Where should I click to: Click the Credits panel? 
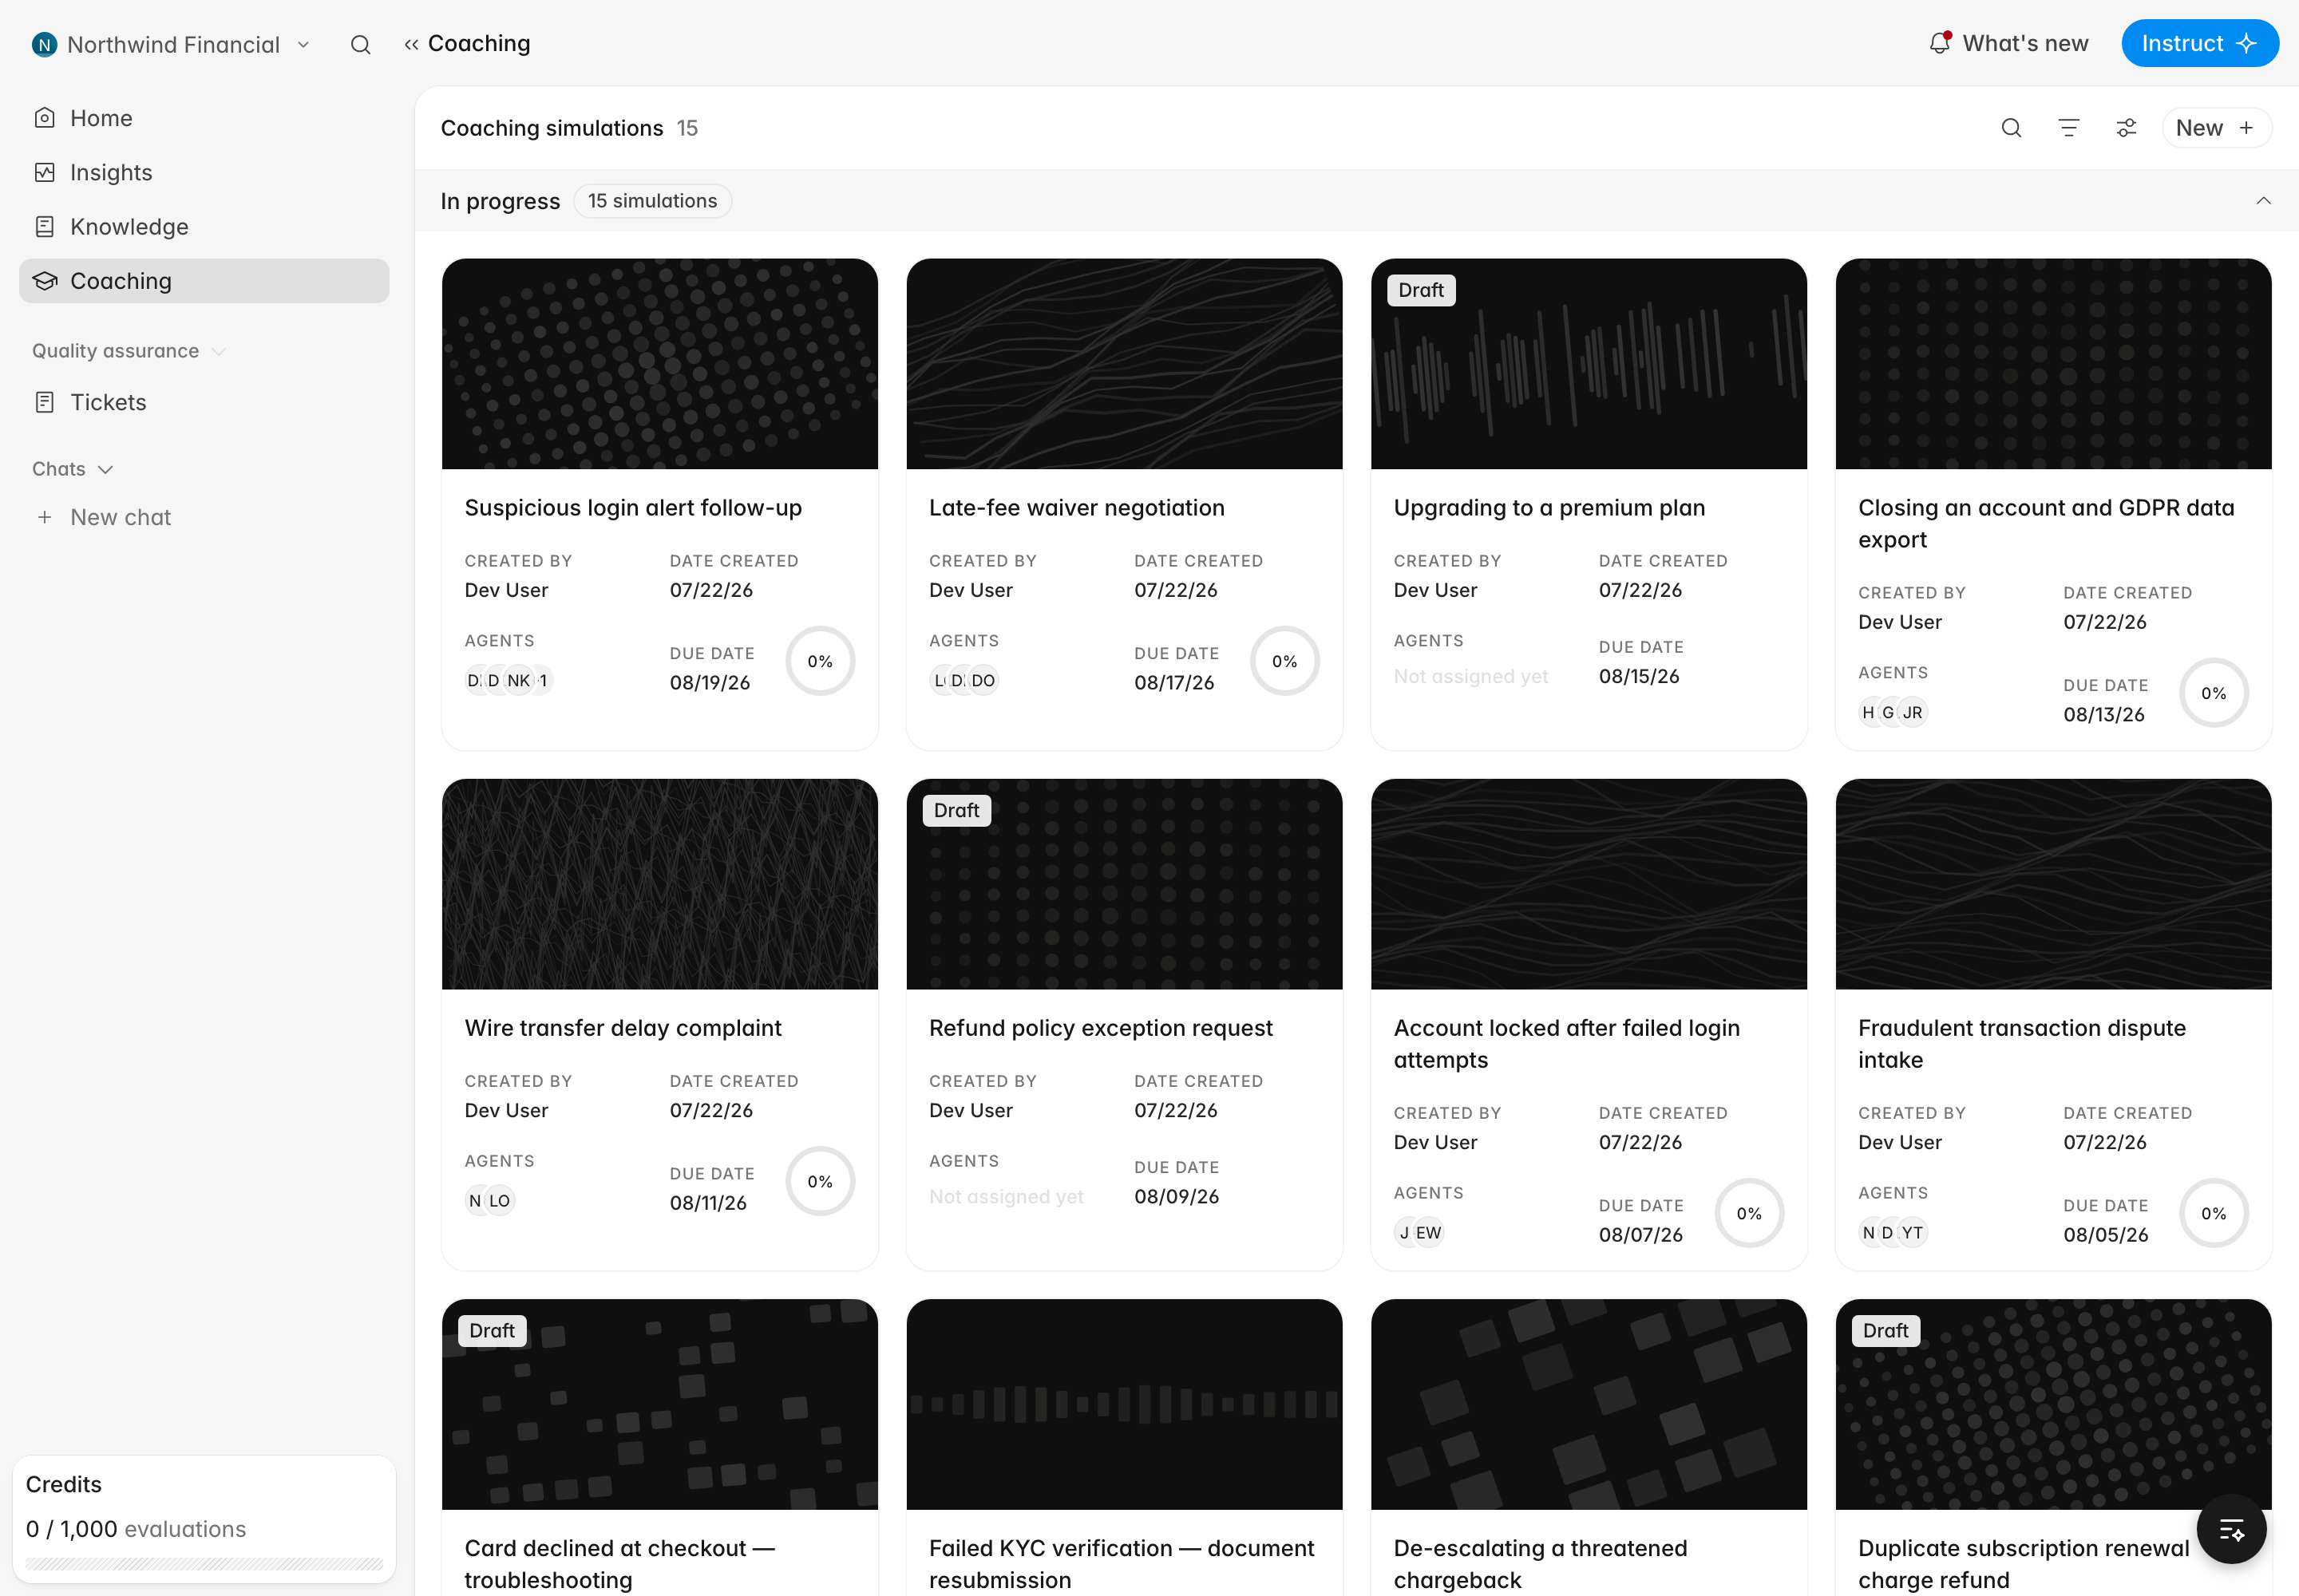204,1518
